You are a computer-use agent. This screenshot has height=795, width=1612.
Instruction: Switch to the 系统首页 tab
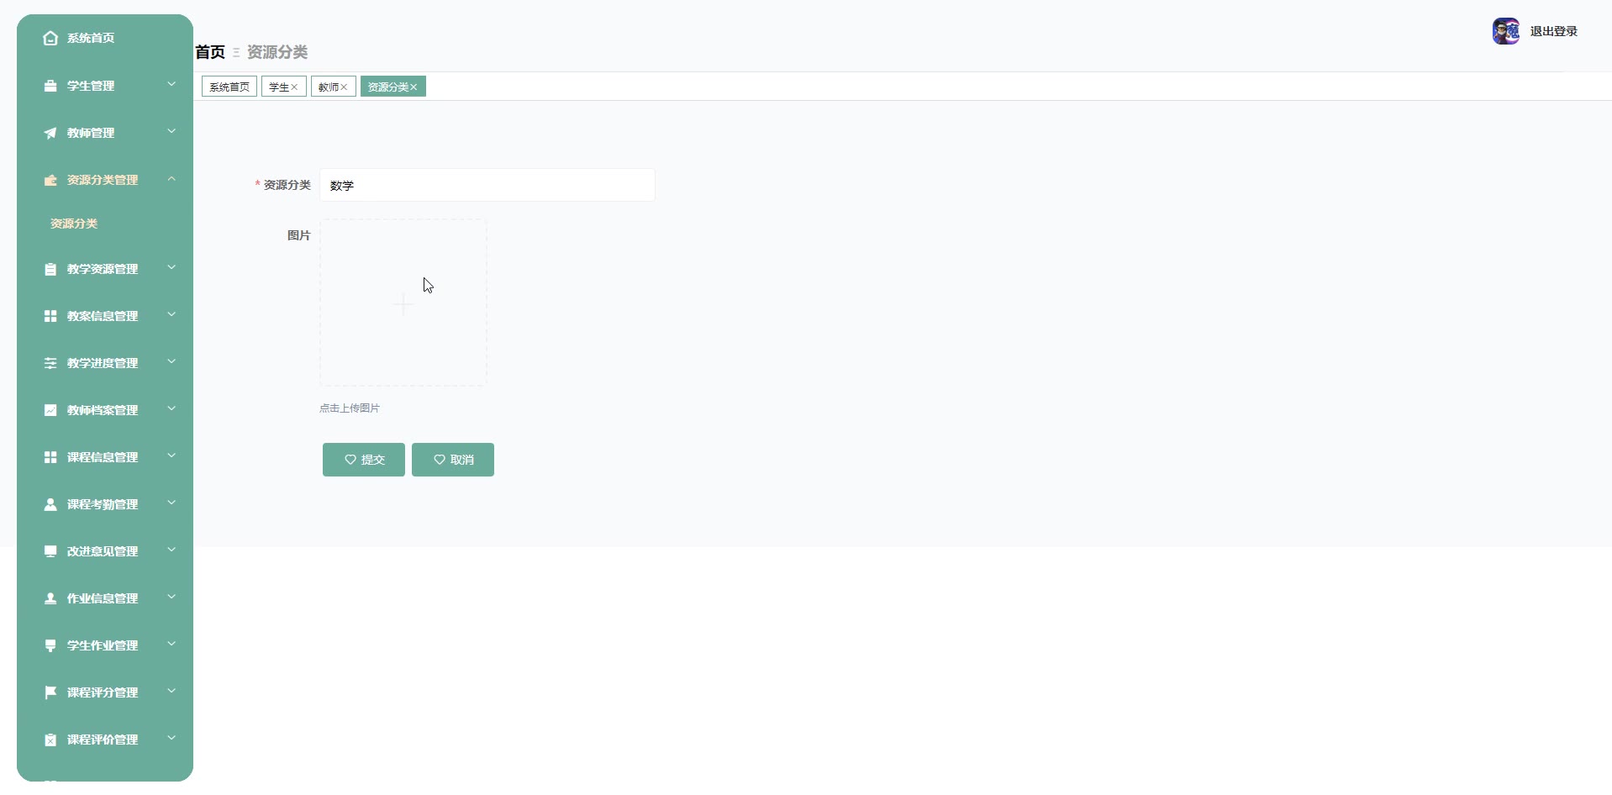(229, 87)
